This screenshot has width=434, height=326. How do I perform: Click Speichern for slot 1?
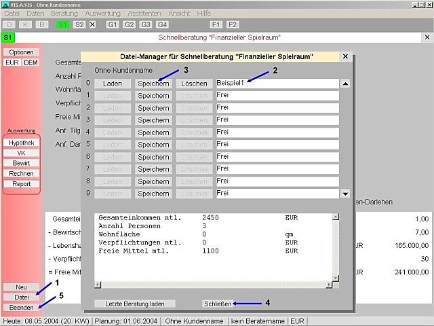[153, 96]
